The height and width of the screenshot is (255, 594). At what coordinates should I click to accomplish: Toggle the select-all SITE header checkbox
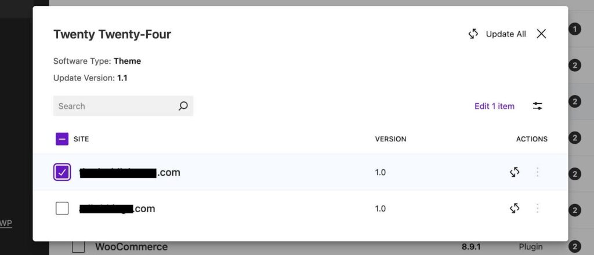tap(62, 139)
